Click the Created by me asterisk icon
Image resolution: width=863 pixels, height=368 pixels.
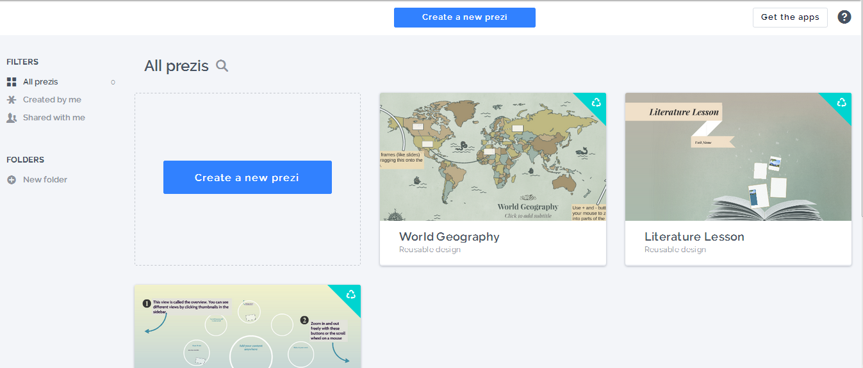pyautogui.click(x=12, y=100)
